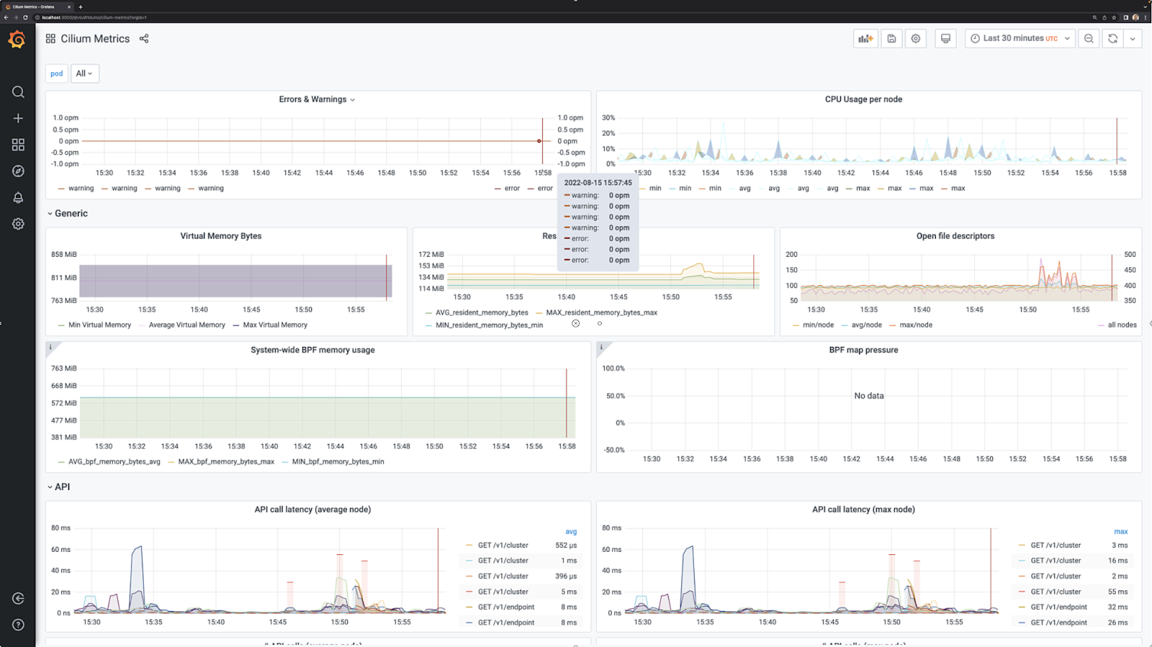Reload the browser page

pyautogui.click(x=25, y=17)
